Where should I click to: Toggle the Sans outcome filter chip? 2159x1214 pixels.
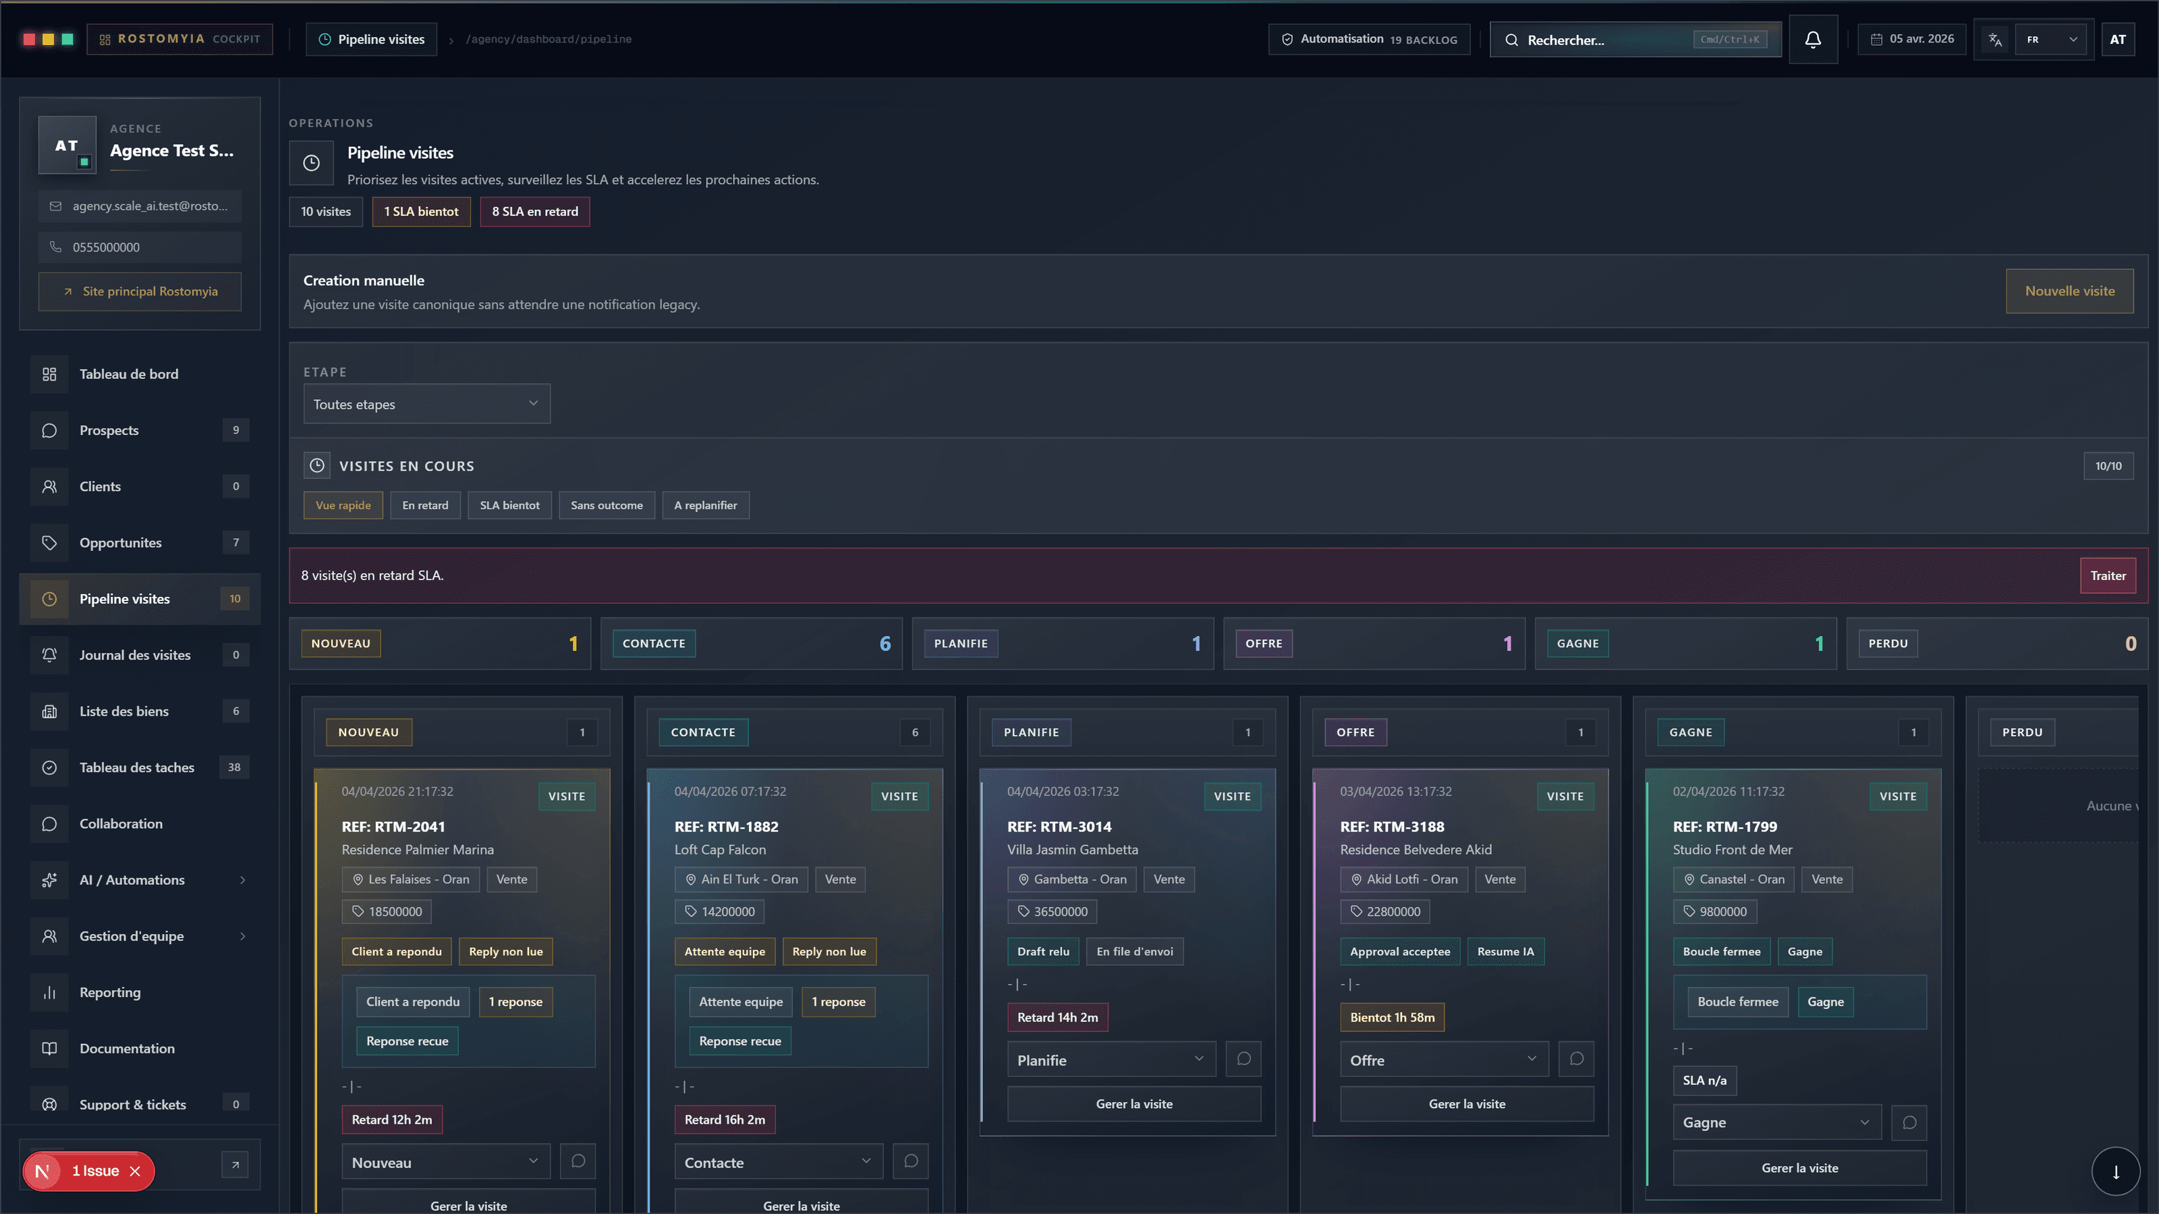607,505
